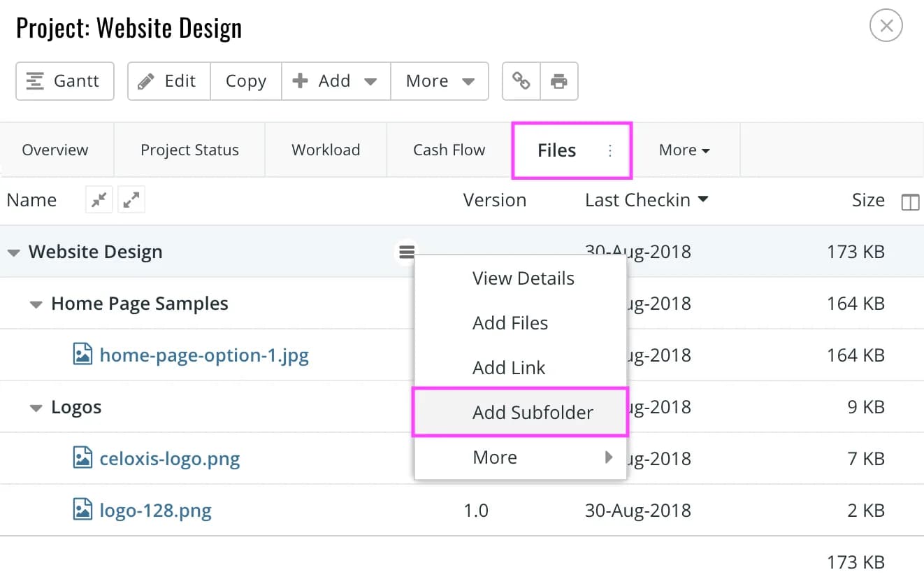Screen dimensions: 924x584
Task: Click the copy link chain icon
Action: click(x=521, y=81)
